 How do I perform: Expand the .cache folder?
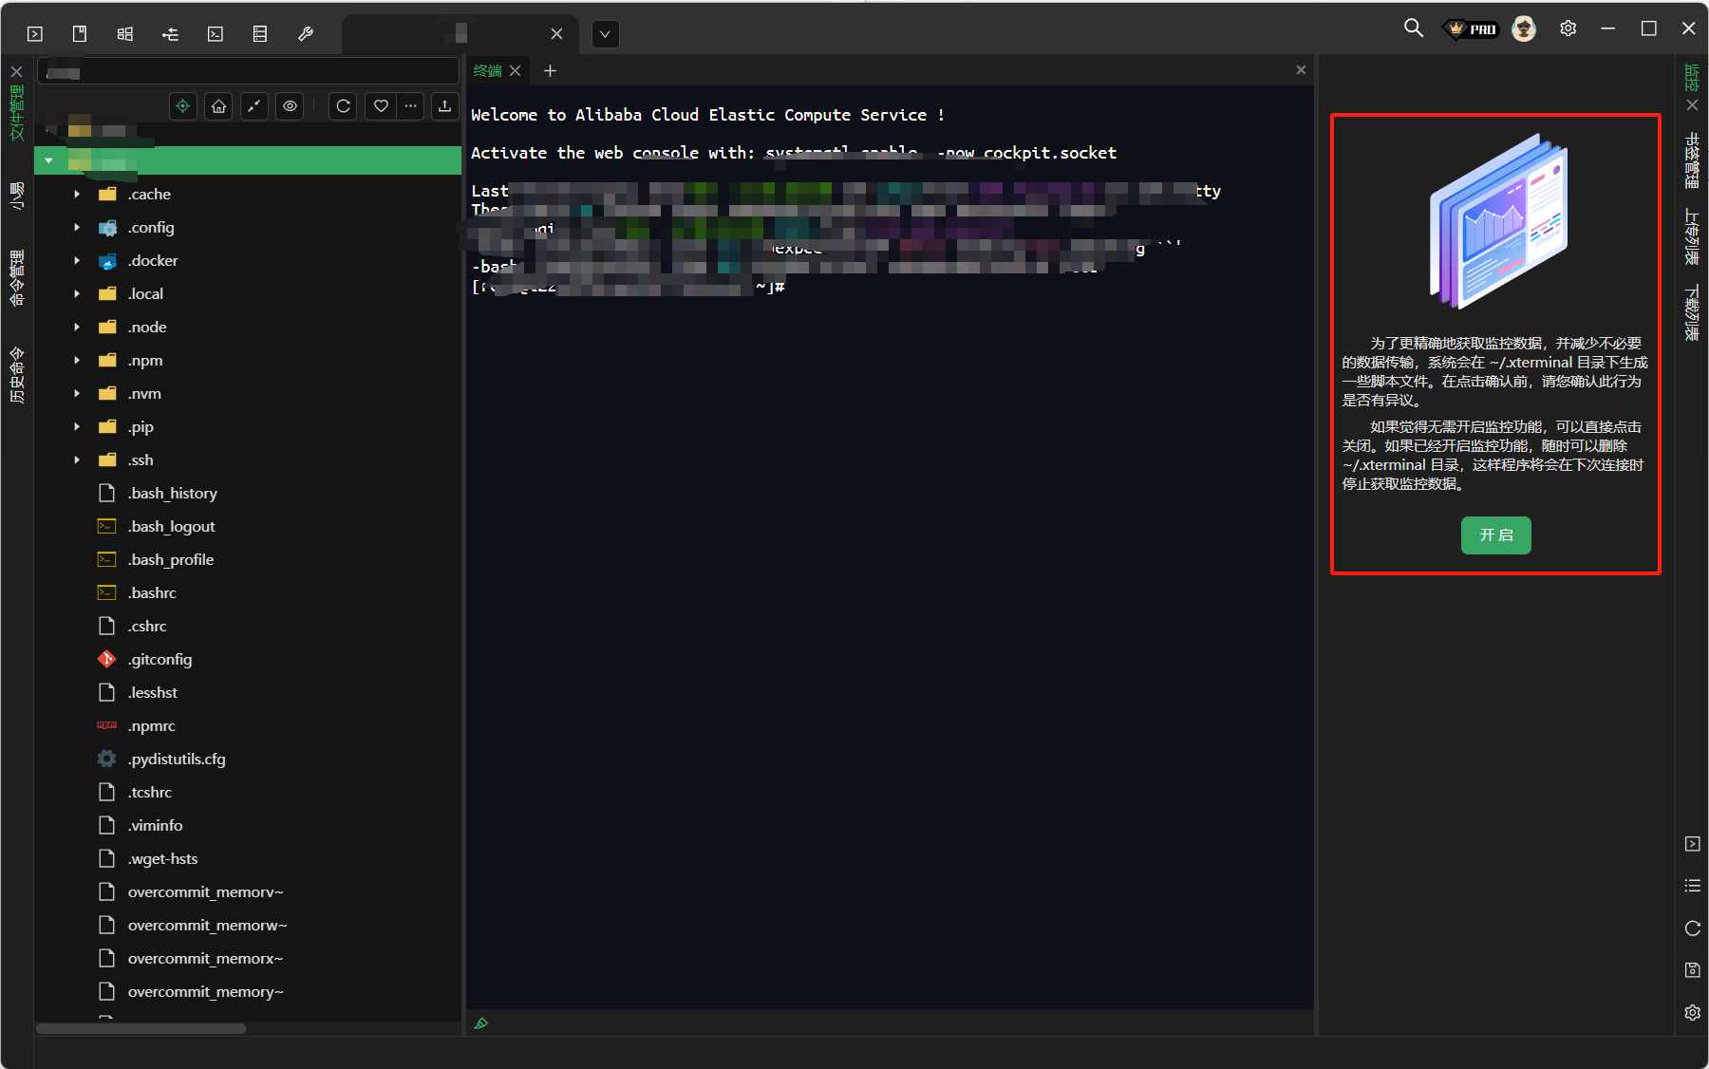(x=77, y=195)
